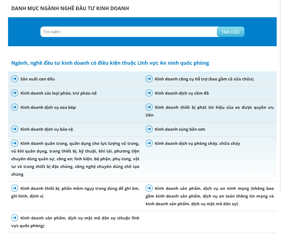The width and height of the screenshot is (281, 237).
Task: Click the An ninh quốc phòng section heading
Action: [110, 63]
